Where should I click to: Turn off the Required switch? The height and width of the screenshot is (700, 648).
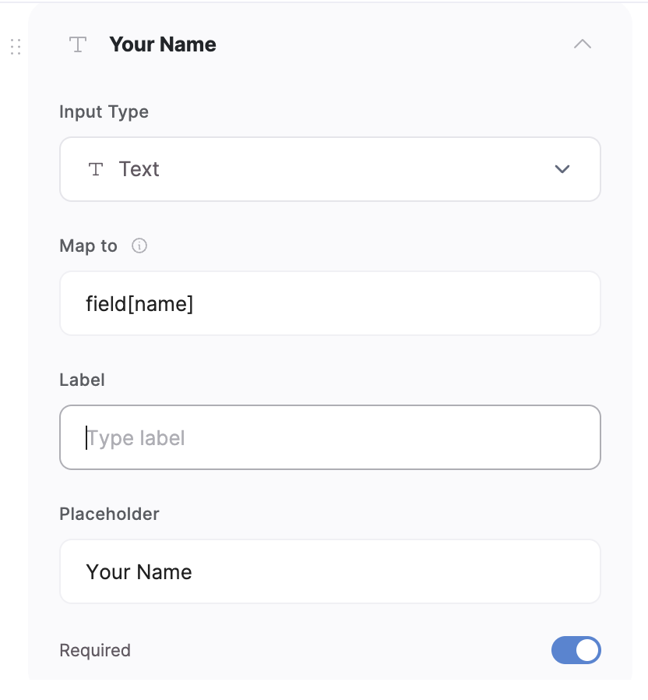coord(576,650)
